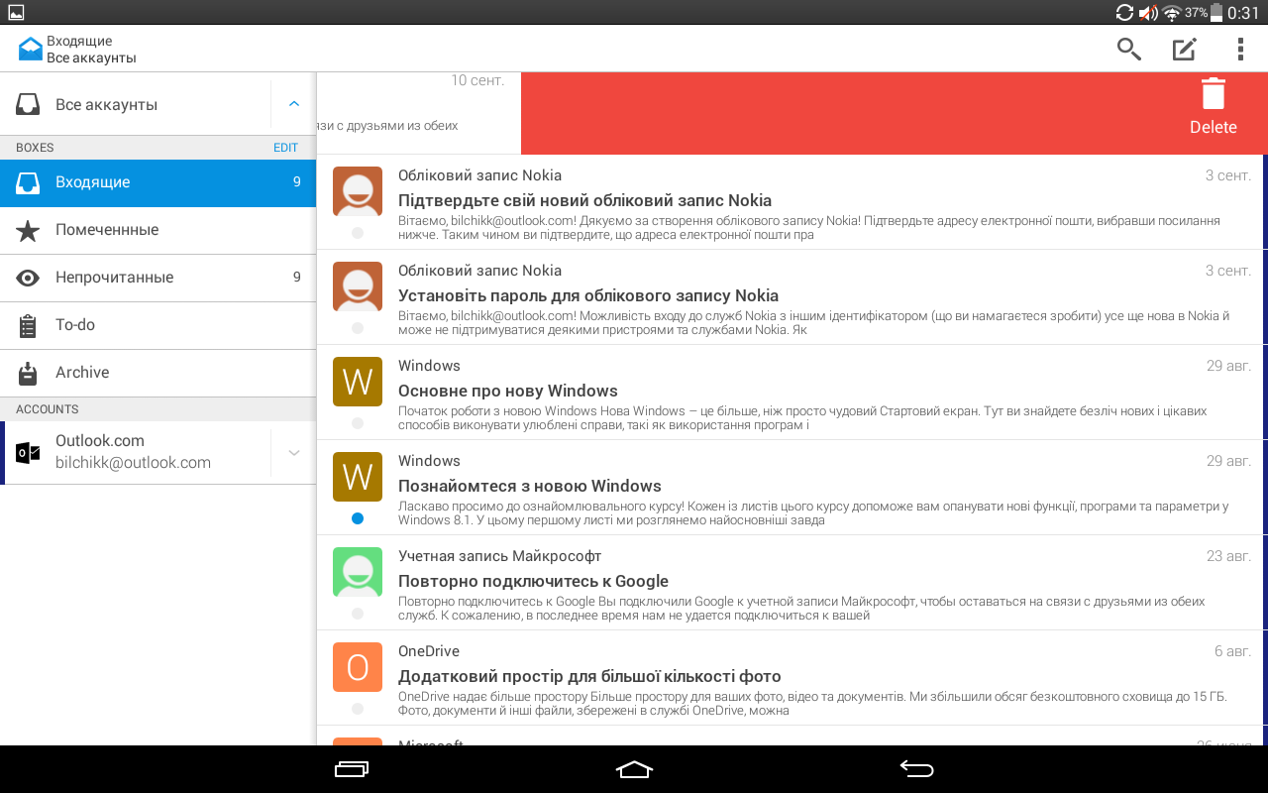Open the search magnifier icon
Viewport: 1268px width, 793px height.
point(1129,49)
